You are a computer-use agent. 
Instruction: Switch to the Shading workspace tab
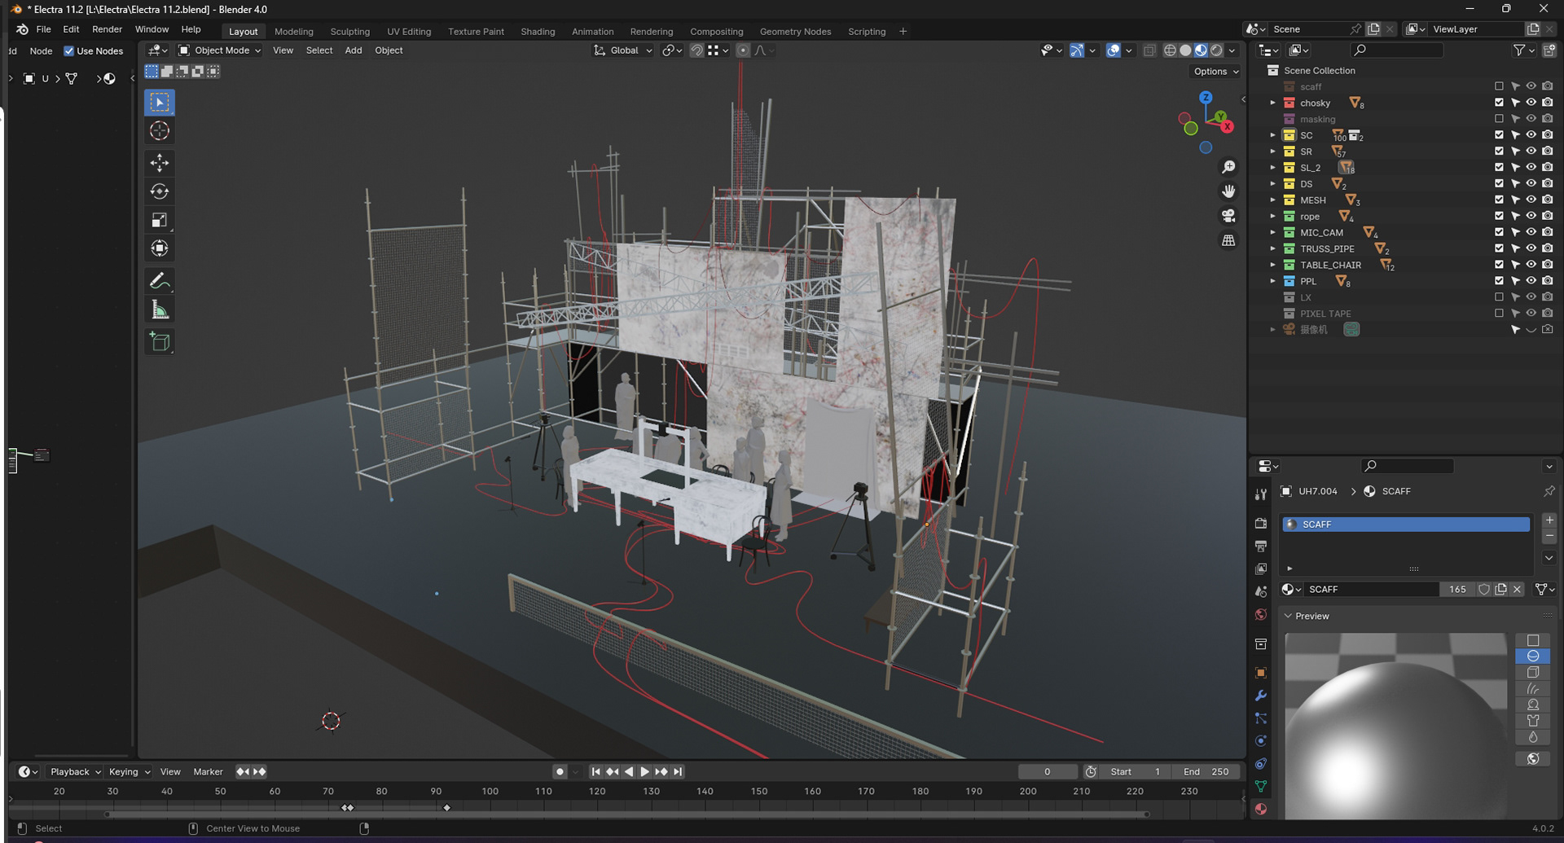click(538, 32)
